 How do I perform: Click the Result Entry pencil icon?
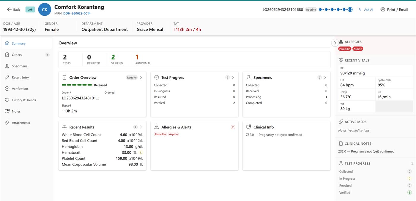(7, 77)
